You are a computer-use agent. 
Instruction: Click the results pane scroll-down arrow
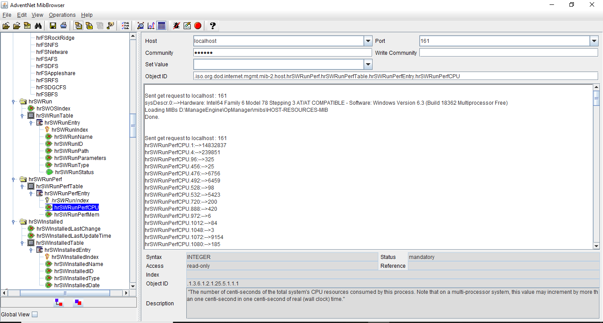click(596, 246)
